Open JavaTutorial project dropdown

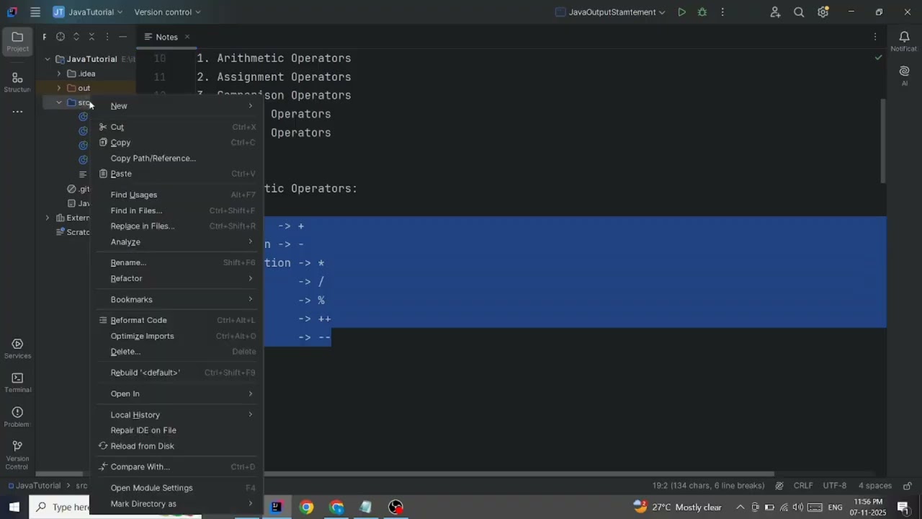[88, 12]
